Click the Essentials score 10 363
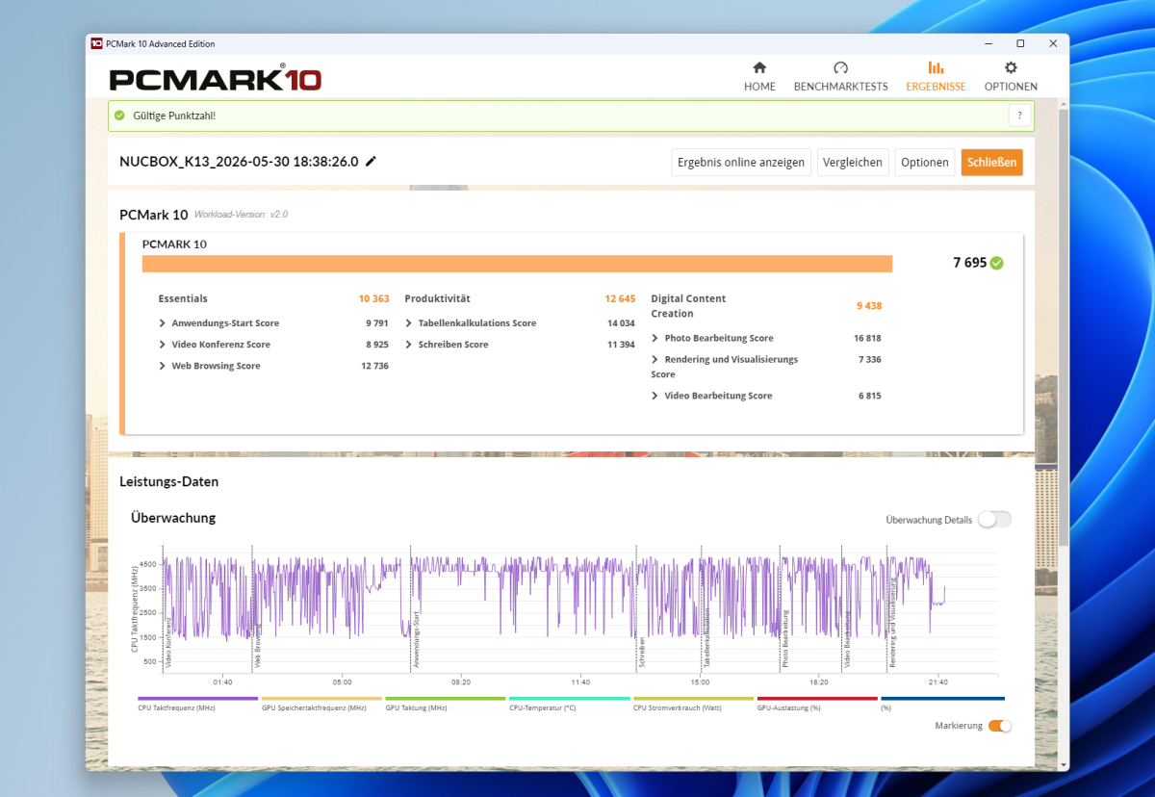1155x797 pixels. pos(373,298)
